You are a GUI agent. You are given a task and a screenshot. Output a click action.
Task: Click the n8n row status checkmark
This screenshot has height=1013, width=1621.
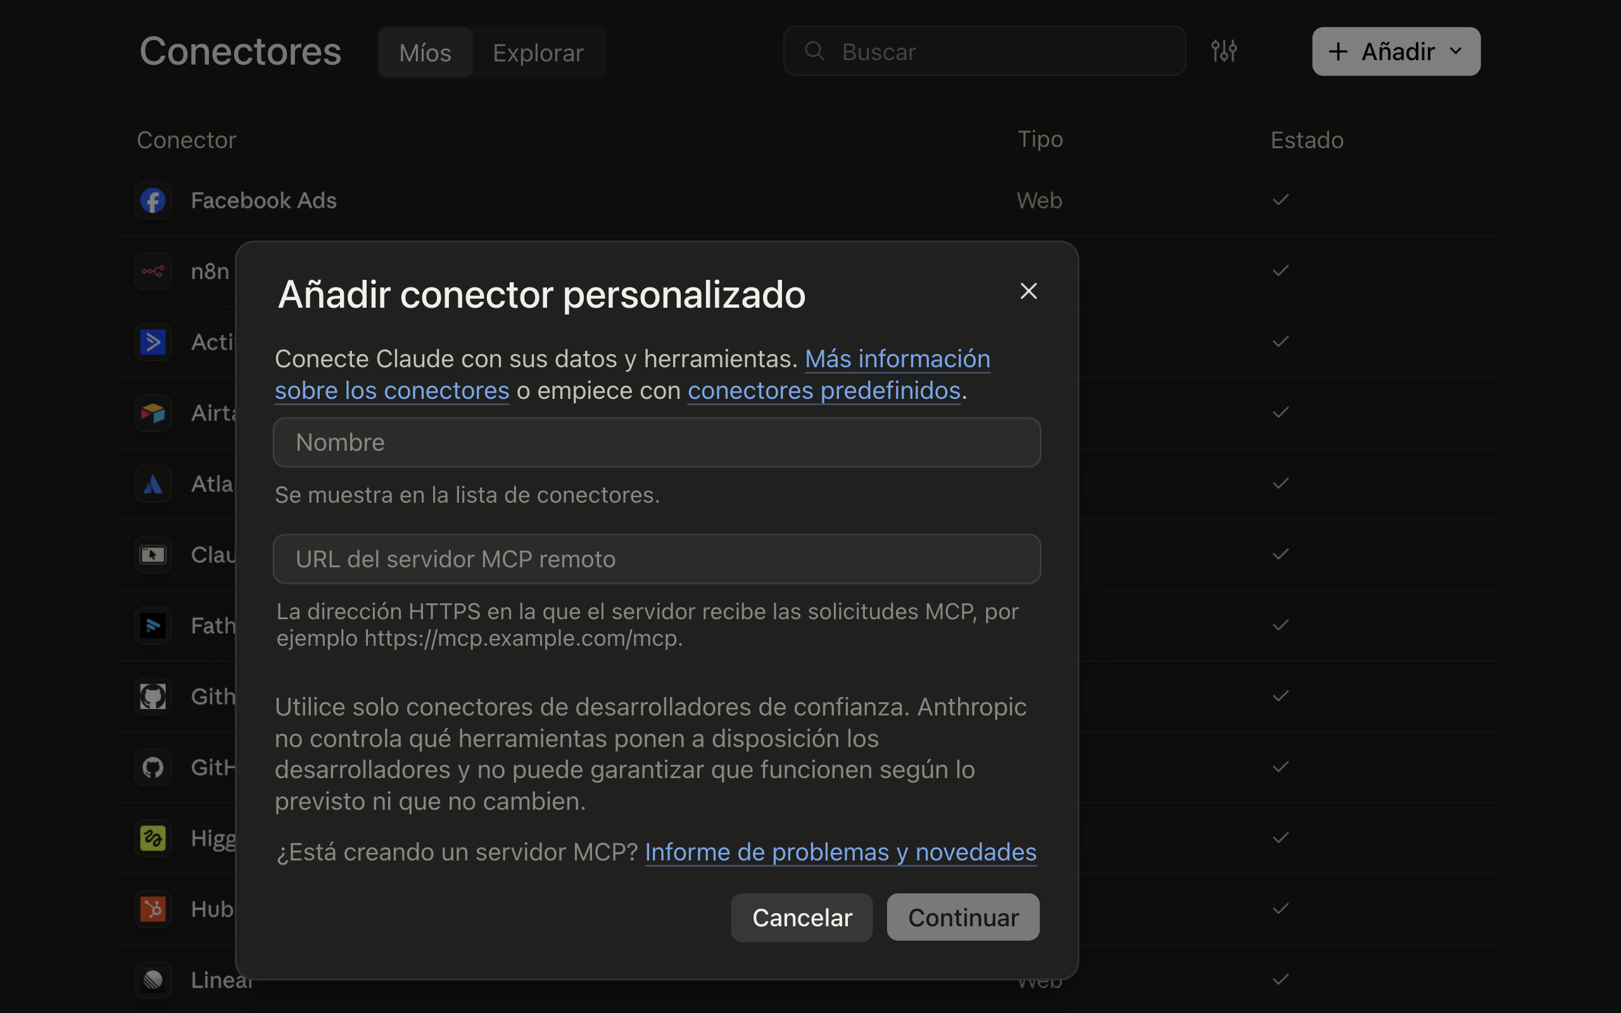click(x=1280, y=271)
